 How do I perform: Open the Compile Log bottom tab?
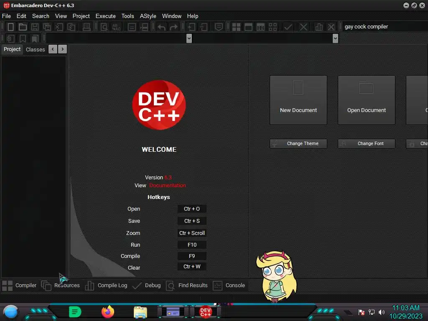[106, 285]
